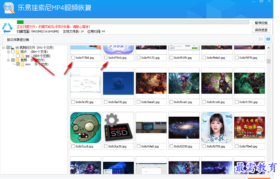Image resolution: width=280 pixels, height=179 pixels.
Task: Check the 0x8cf91f8.jpg checkbox
Action: (171, 58)
